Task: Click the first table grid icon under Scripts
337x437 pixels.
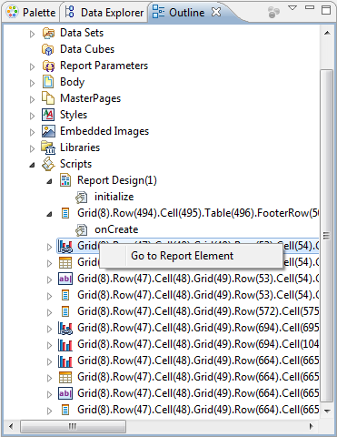Action: (x=65, y=263)
